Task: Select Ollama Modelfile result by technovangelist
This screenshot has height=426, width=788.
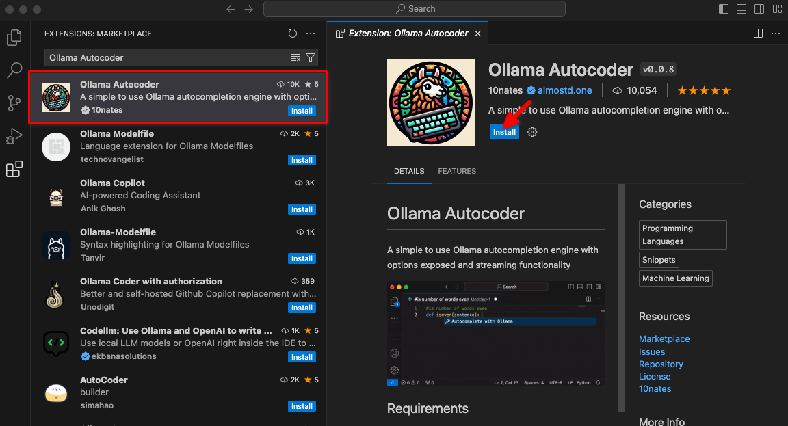Action: pos(179,147)
